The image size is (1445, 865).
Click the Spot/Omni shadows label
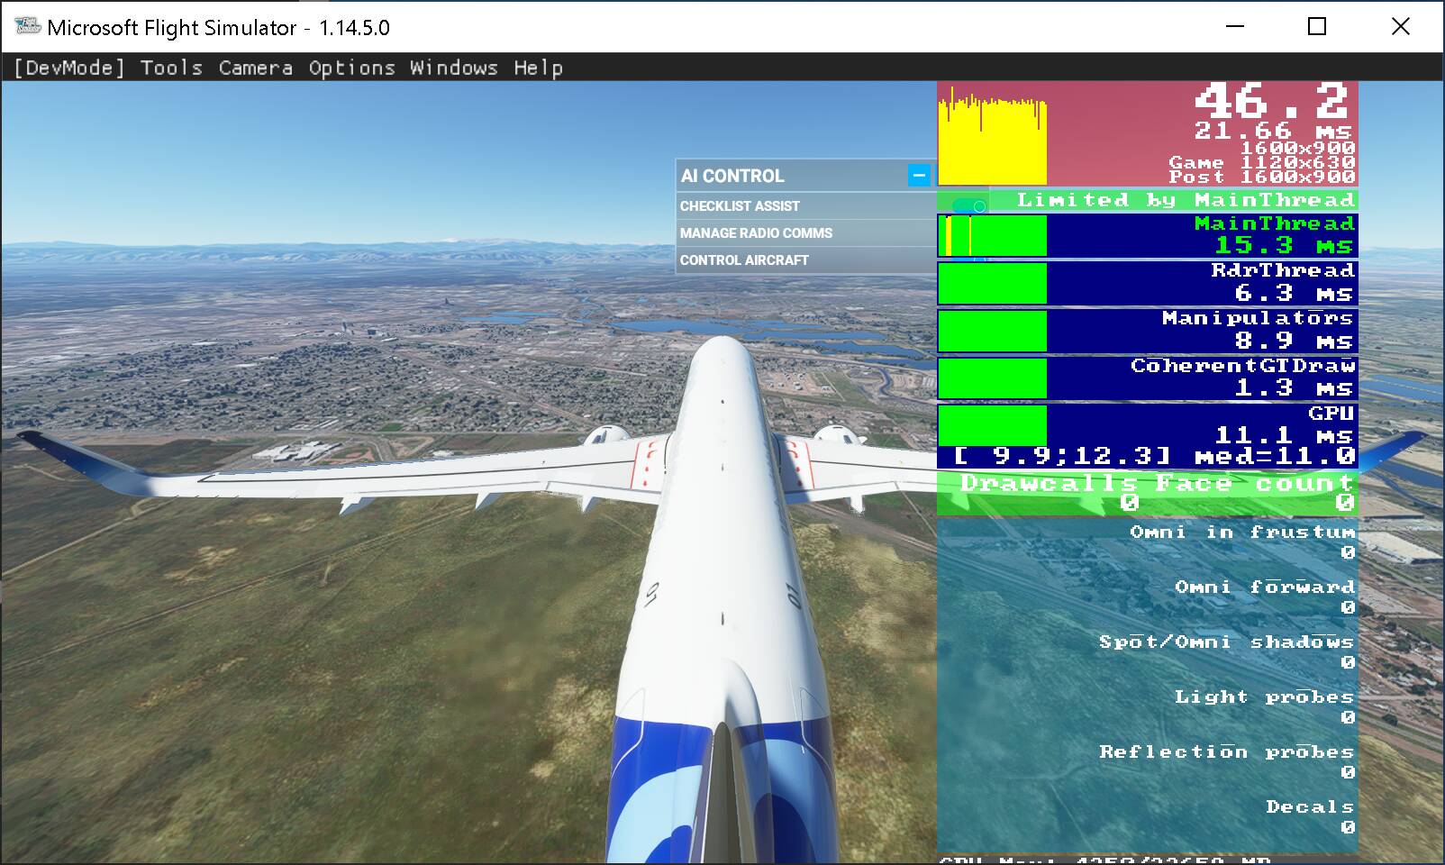[x=1226, y=642]
